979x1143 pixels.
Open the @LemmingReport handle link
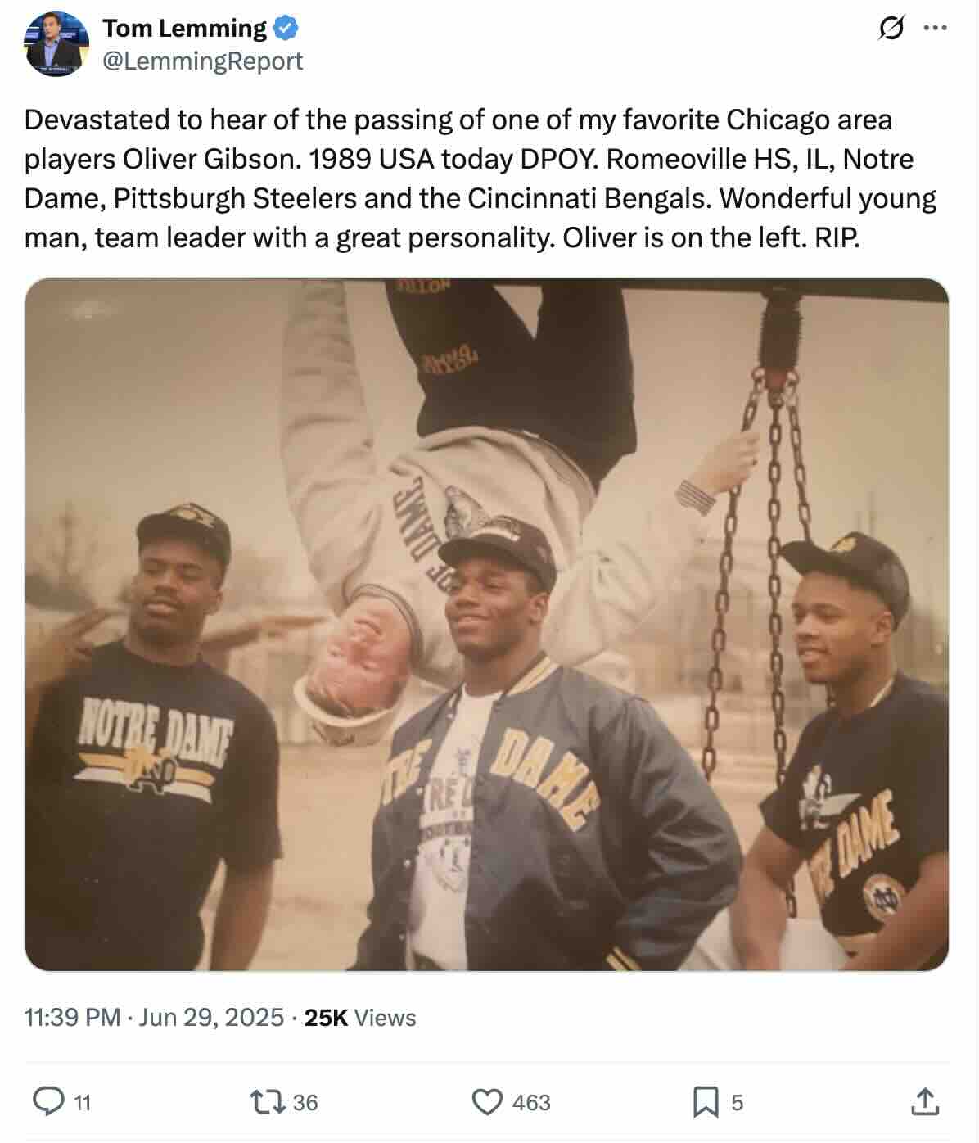(x=202, y=61)
